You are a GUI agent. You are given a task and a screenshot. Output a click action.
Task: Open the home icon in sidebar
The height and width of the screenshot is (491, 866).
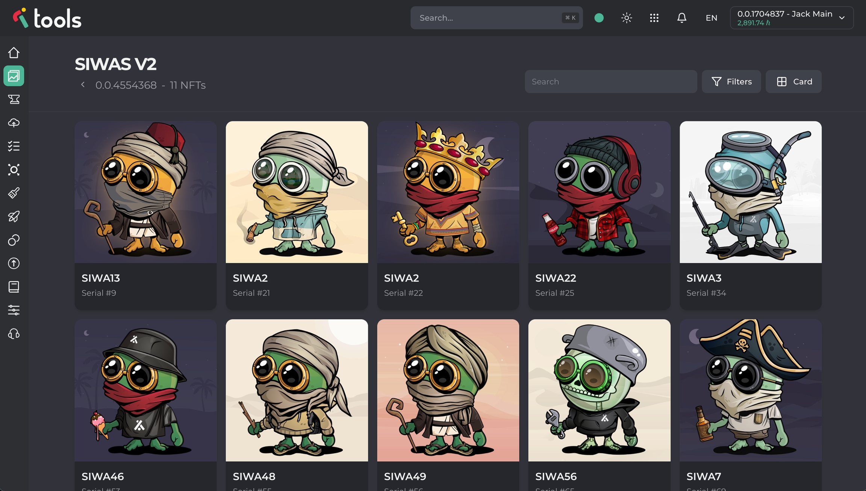14,53
